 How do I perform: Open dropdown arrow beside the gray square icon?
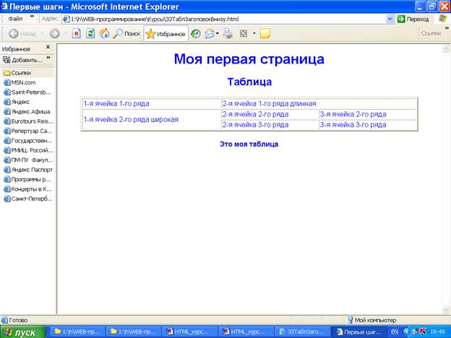254,34
